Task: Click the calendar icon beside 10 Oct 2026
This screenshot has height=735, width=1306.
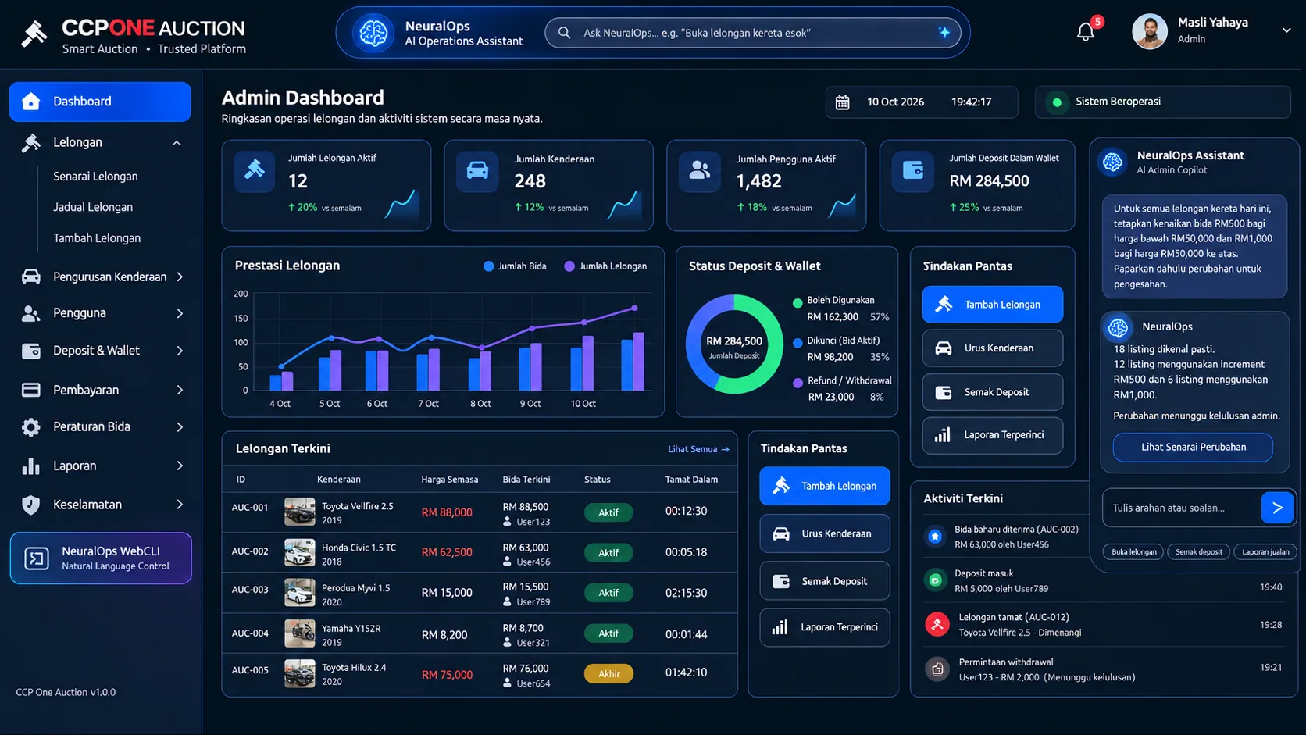Action: (x=843, y=102)
